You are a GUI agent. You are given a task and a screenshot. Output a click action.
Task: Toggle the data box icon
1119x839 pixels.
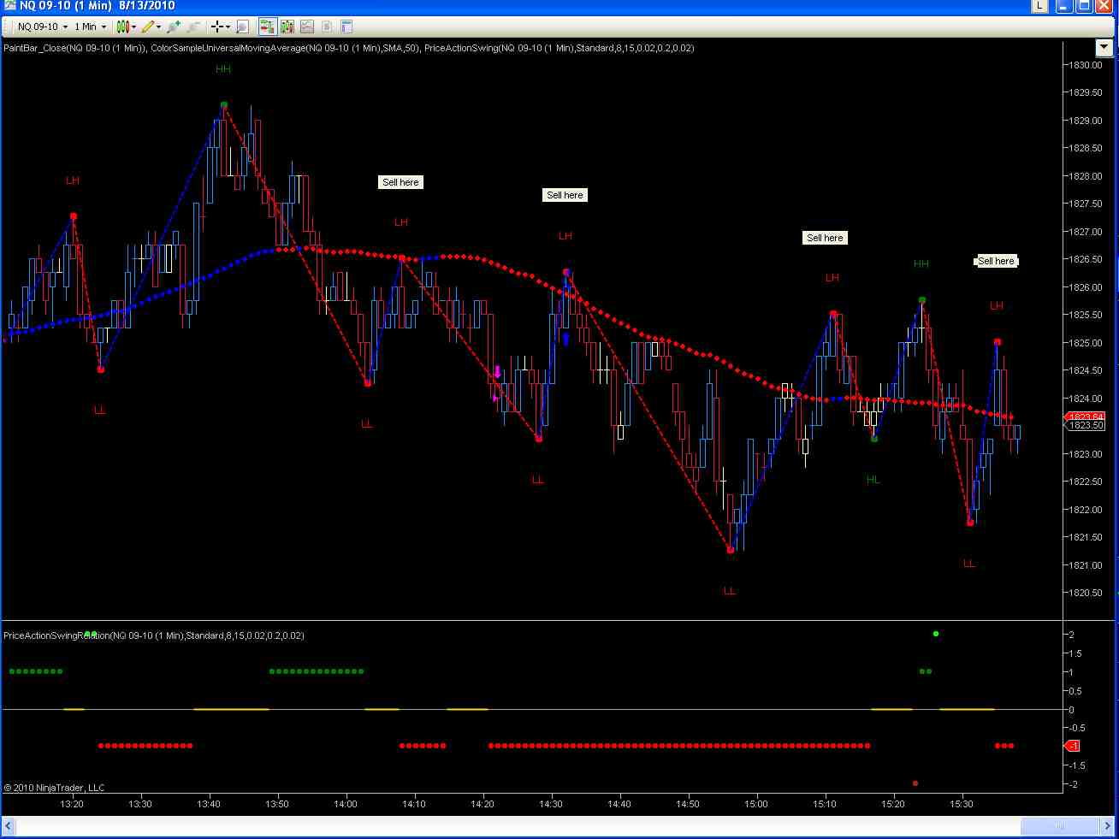242,27
